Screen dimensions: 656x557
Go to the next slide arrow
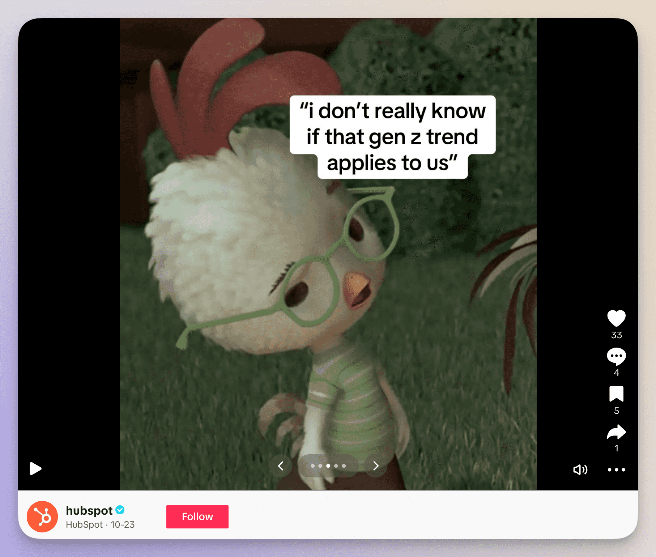point(376,466)
